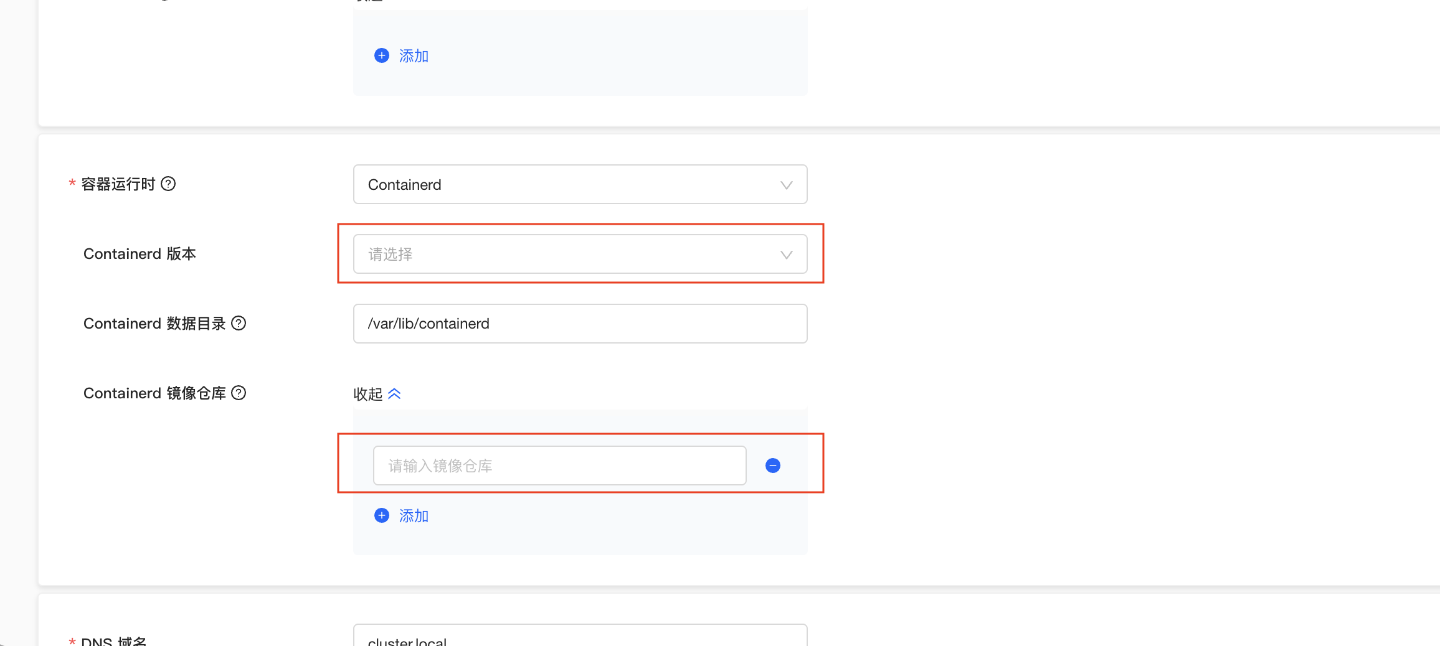Click help icon next to 容器运行时 label
The width and height of the screenshot is (1440, 646).
click(x=168, y=184)
